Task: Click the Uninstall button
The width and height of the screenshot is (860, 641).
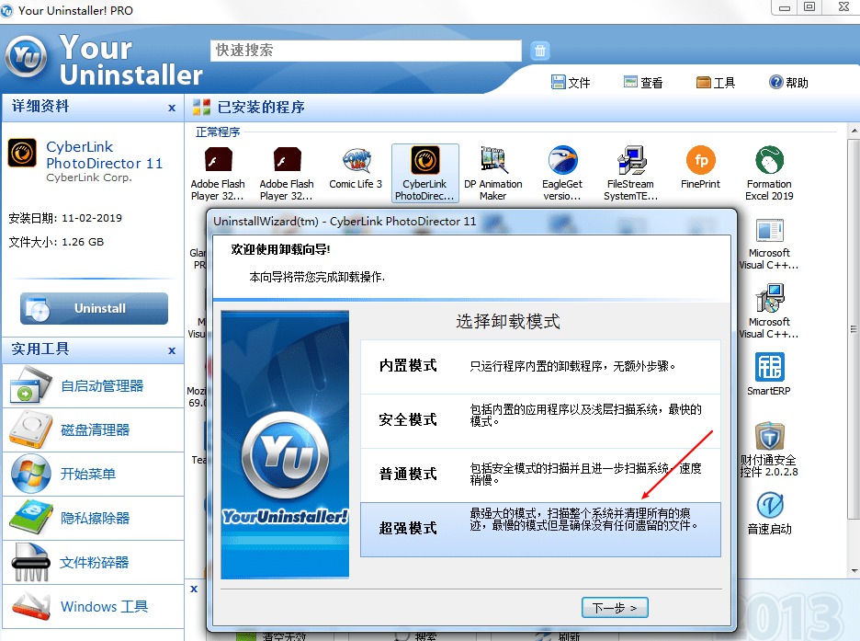Action: (x=94, y=309)
